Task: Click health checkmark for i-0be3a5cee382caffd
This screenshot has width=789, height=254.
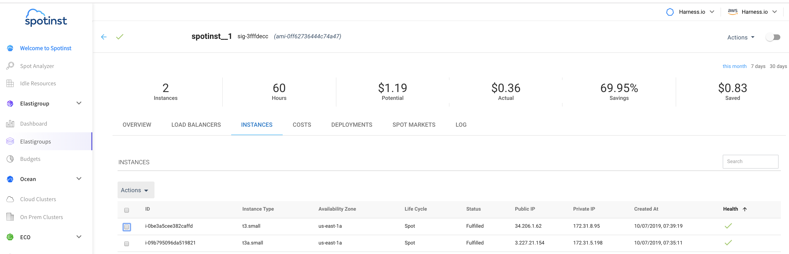Action: (x=728, y=226)
